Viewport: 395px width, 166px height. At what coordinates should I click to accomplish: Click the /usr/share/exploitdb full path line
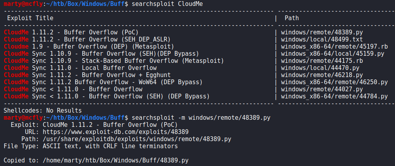pyautogui.click(x=137, y=139)
